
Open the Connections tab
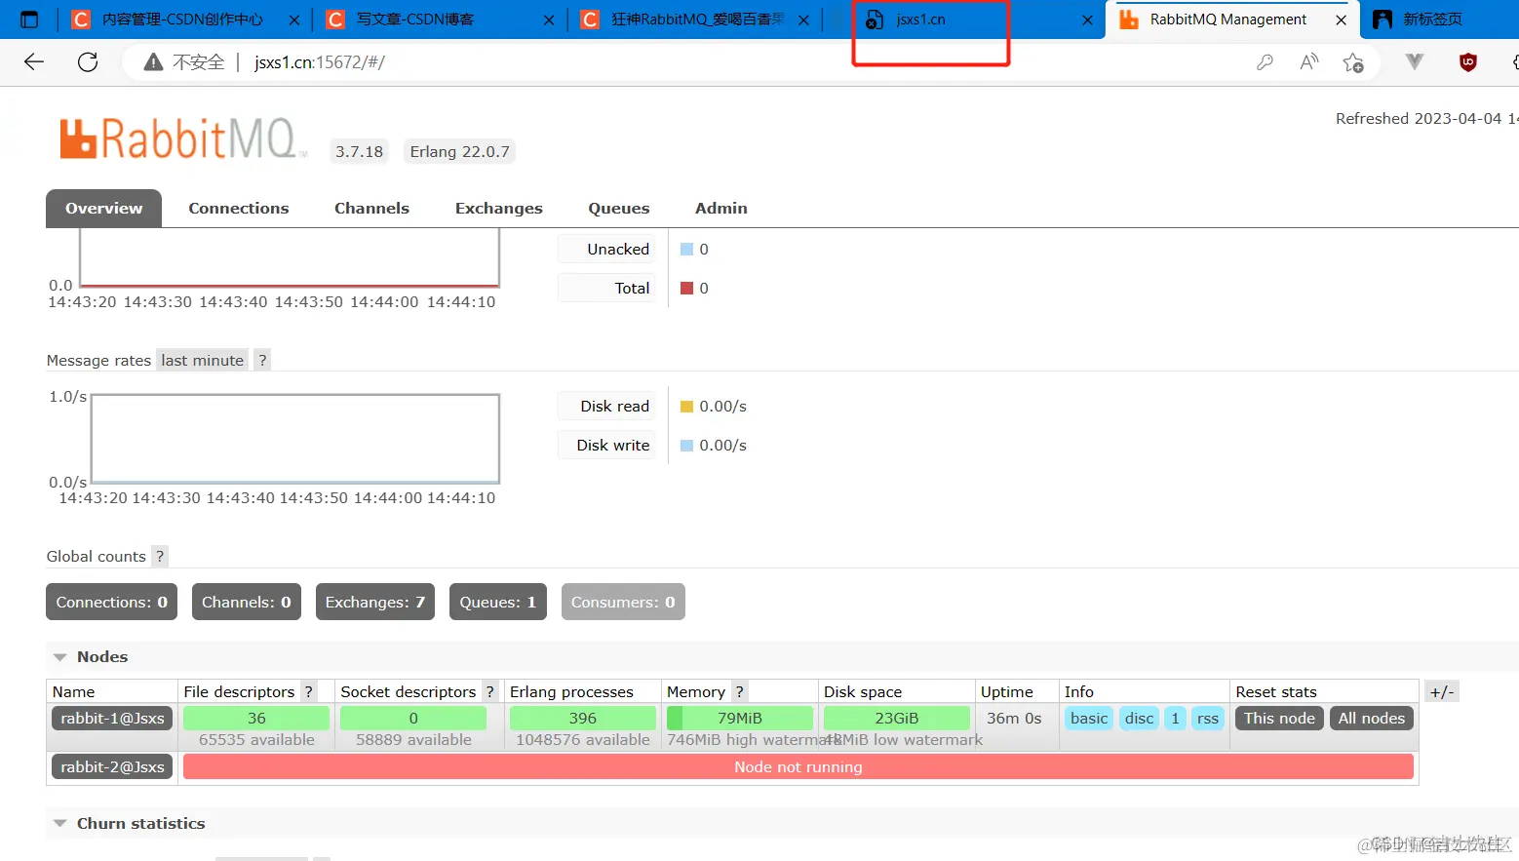(x=239, y=209)
